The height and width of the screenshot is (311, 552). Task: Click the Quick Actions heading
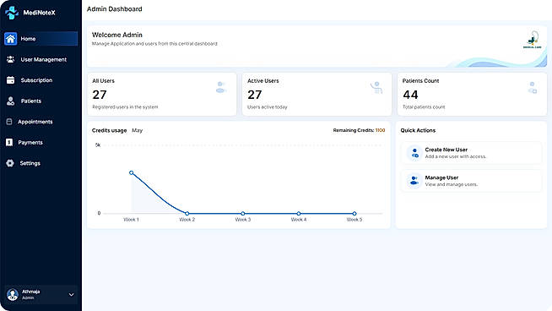[418, 130]
